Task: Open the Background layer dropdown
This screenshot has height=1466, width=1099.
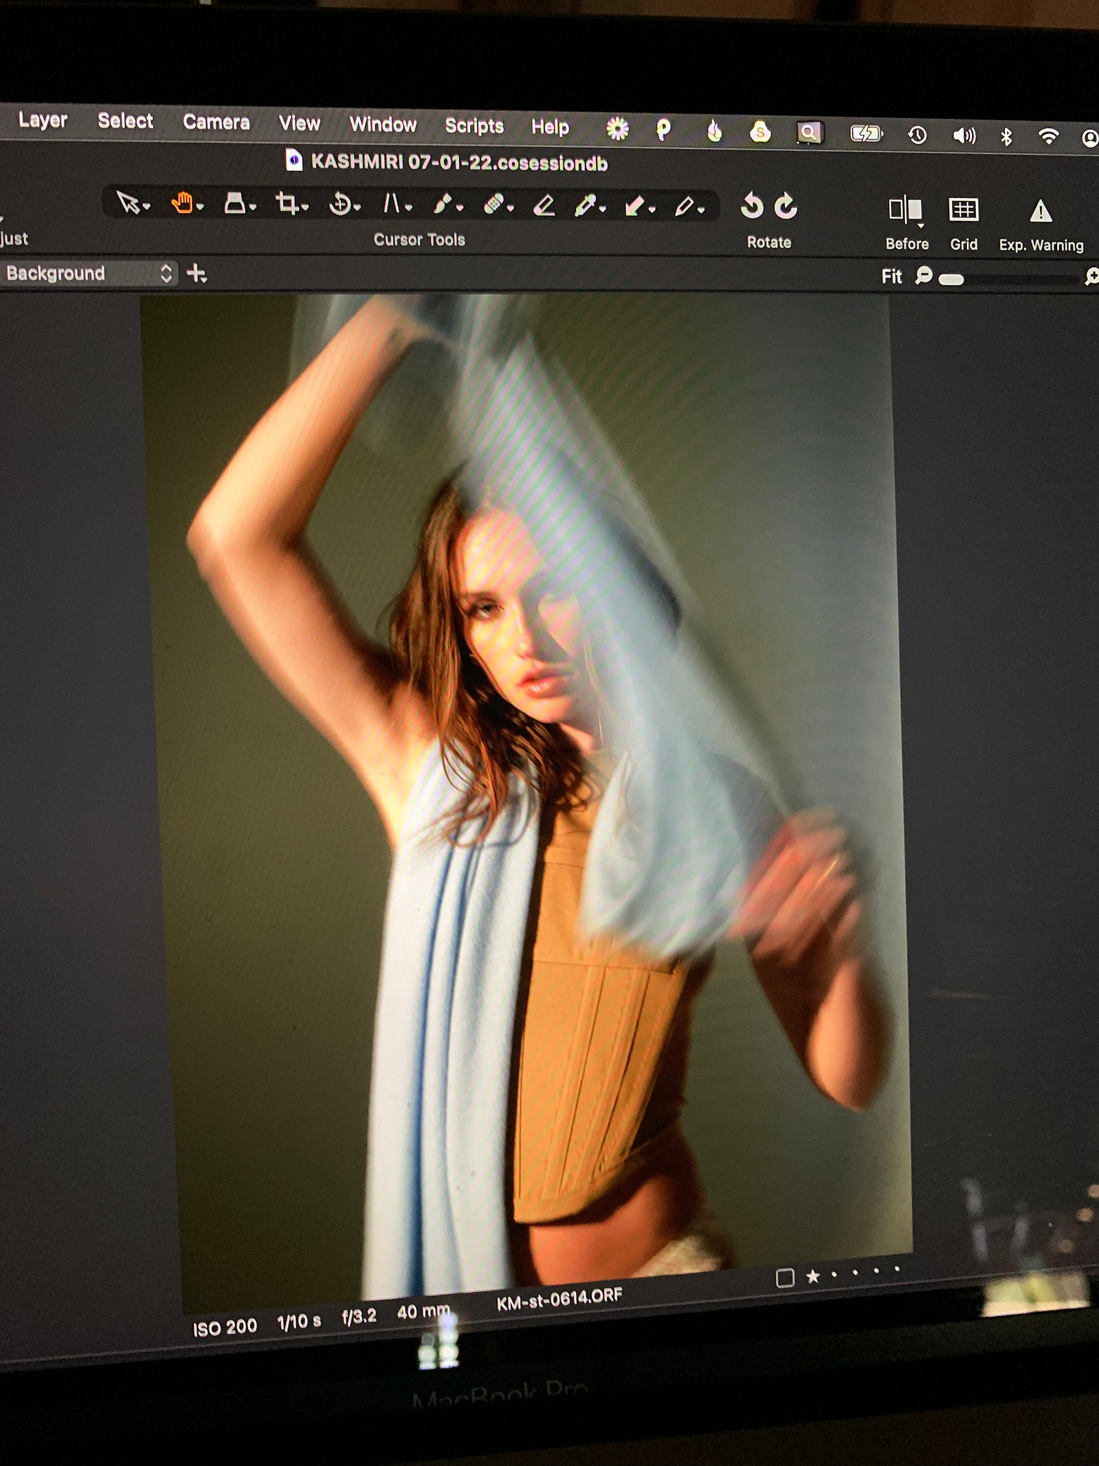Action: tap(89, 273)
